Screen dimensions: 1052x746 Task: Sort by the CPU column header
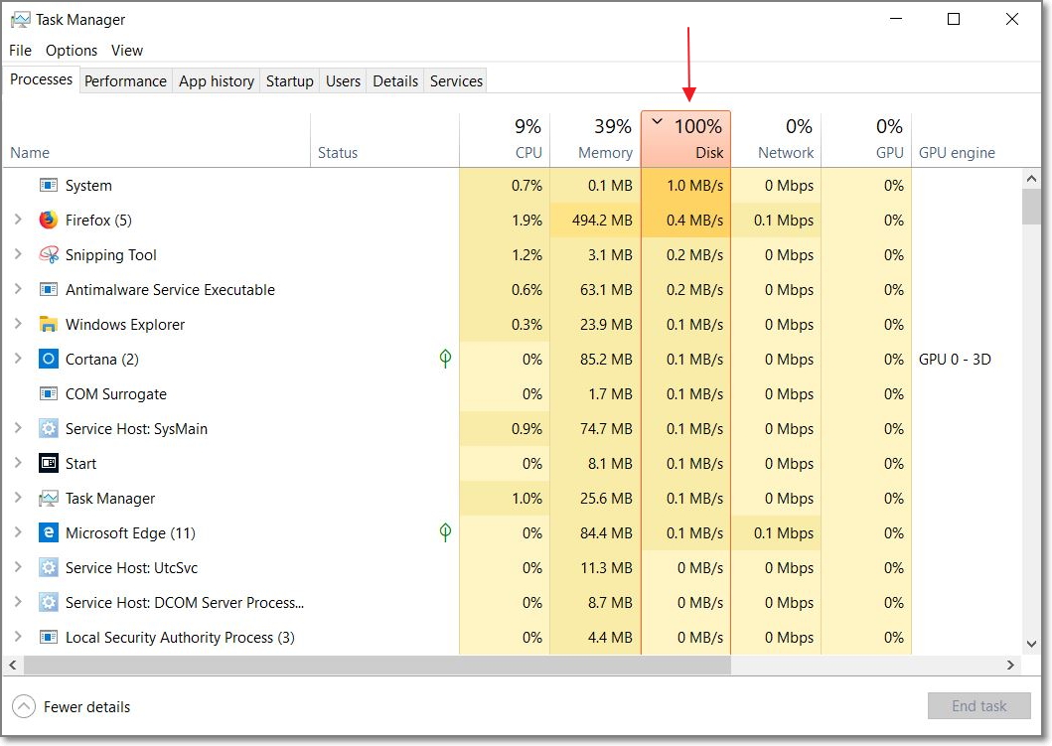[505, 139]
